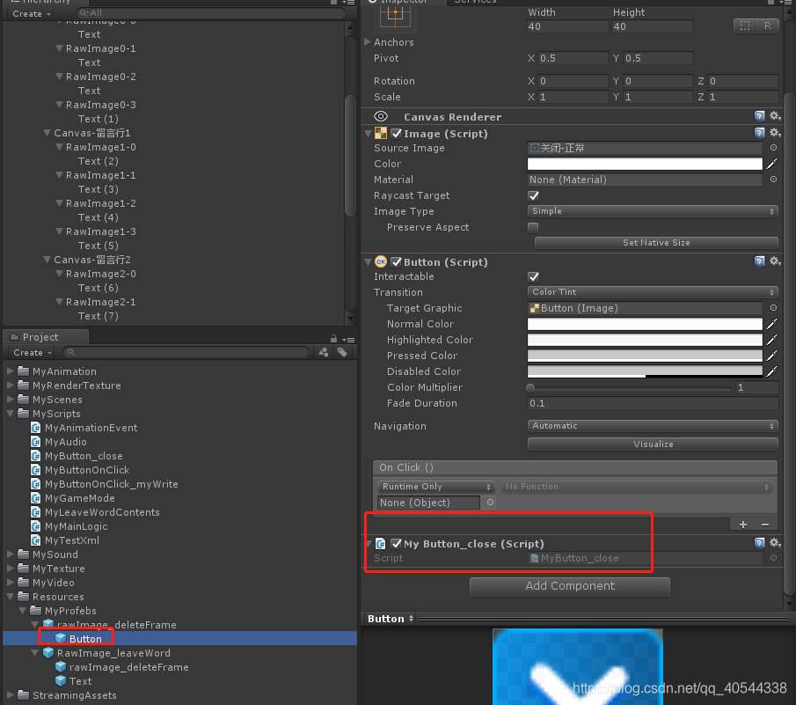Collapse MyScripts folder in Project
796x705 pixels.
[x=11, y=414]
